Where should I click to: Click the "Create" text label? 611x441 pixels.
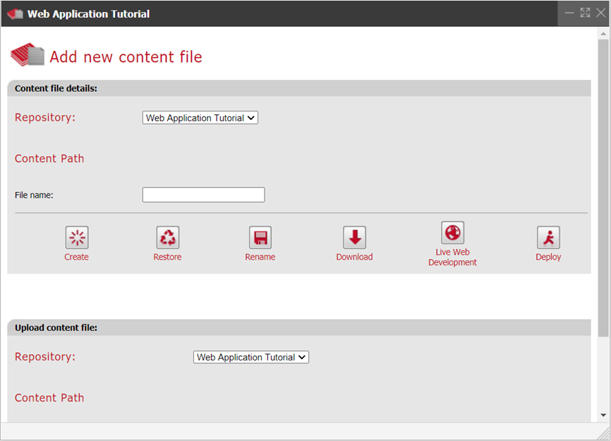point(77,258)
